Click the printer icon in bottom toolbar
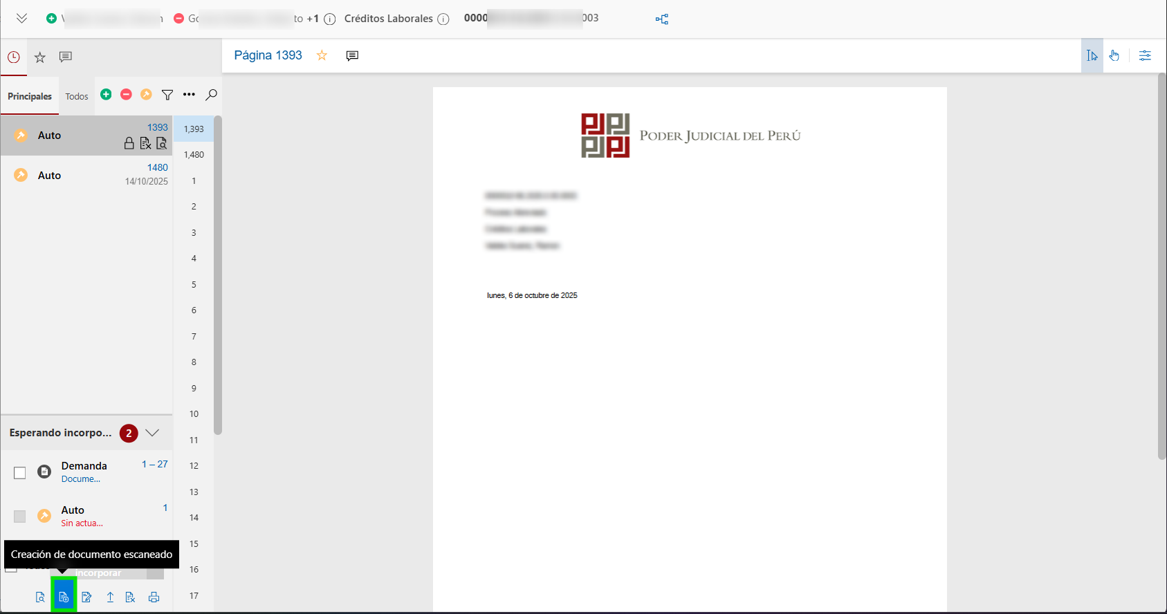 click(x=154, y=597)
